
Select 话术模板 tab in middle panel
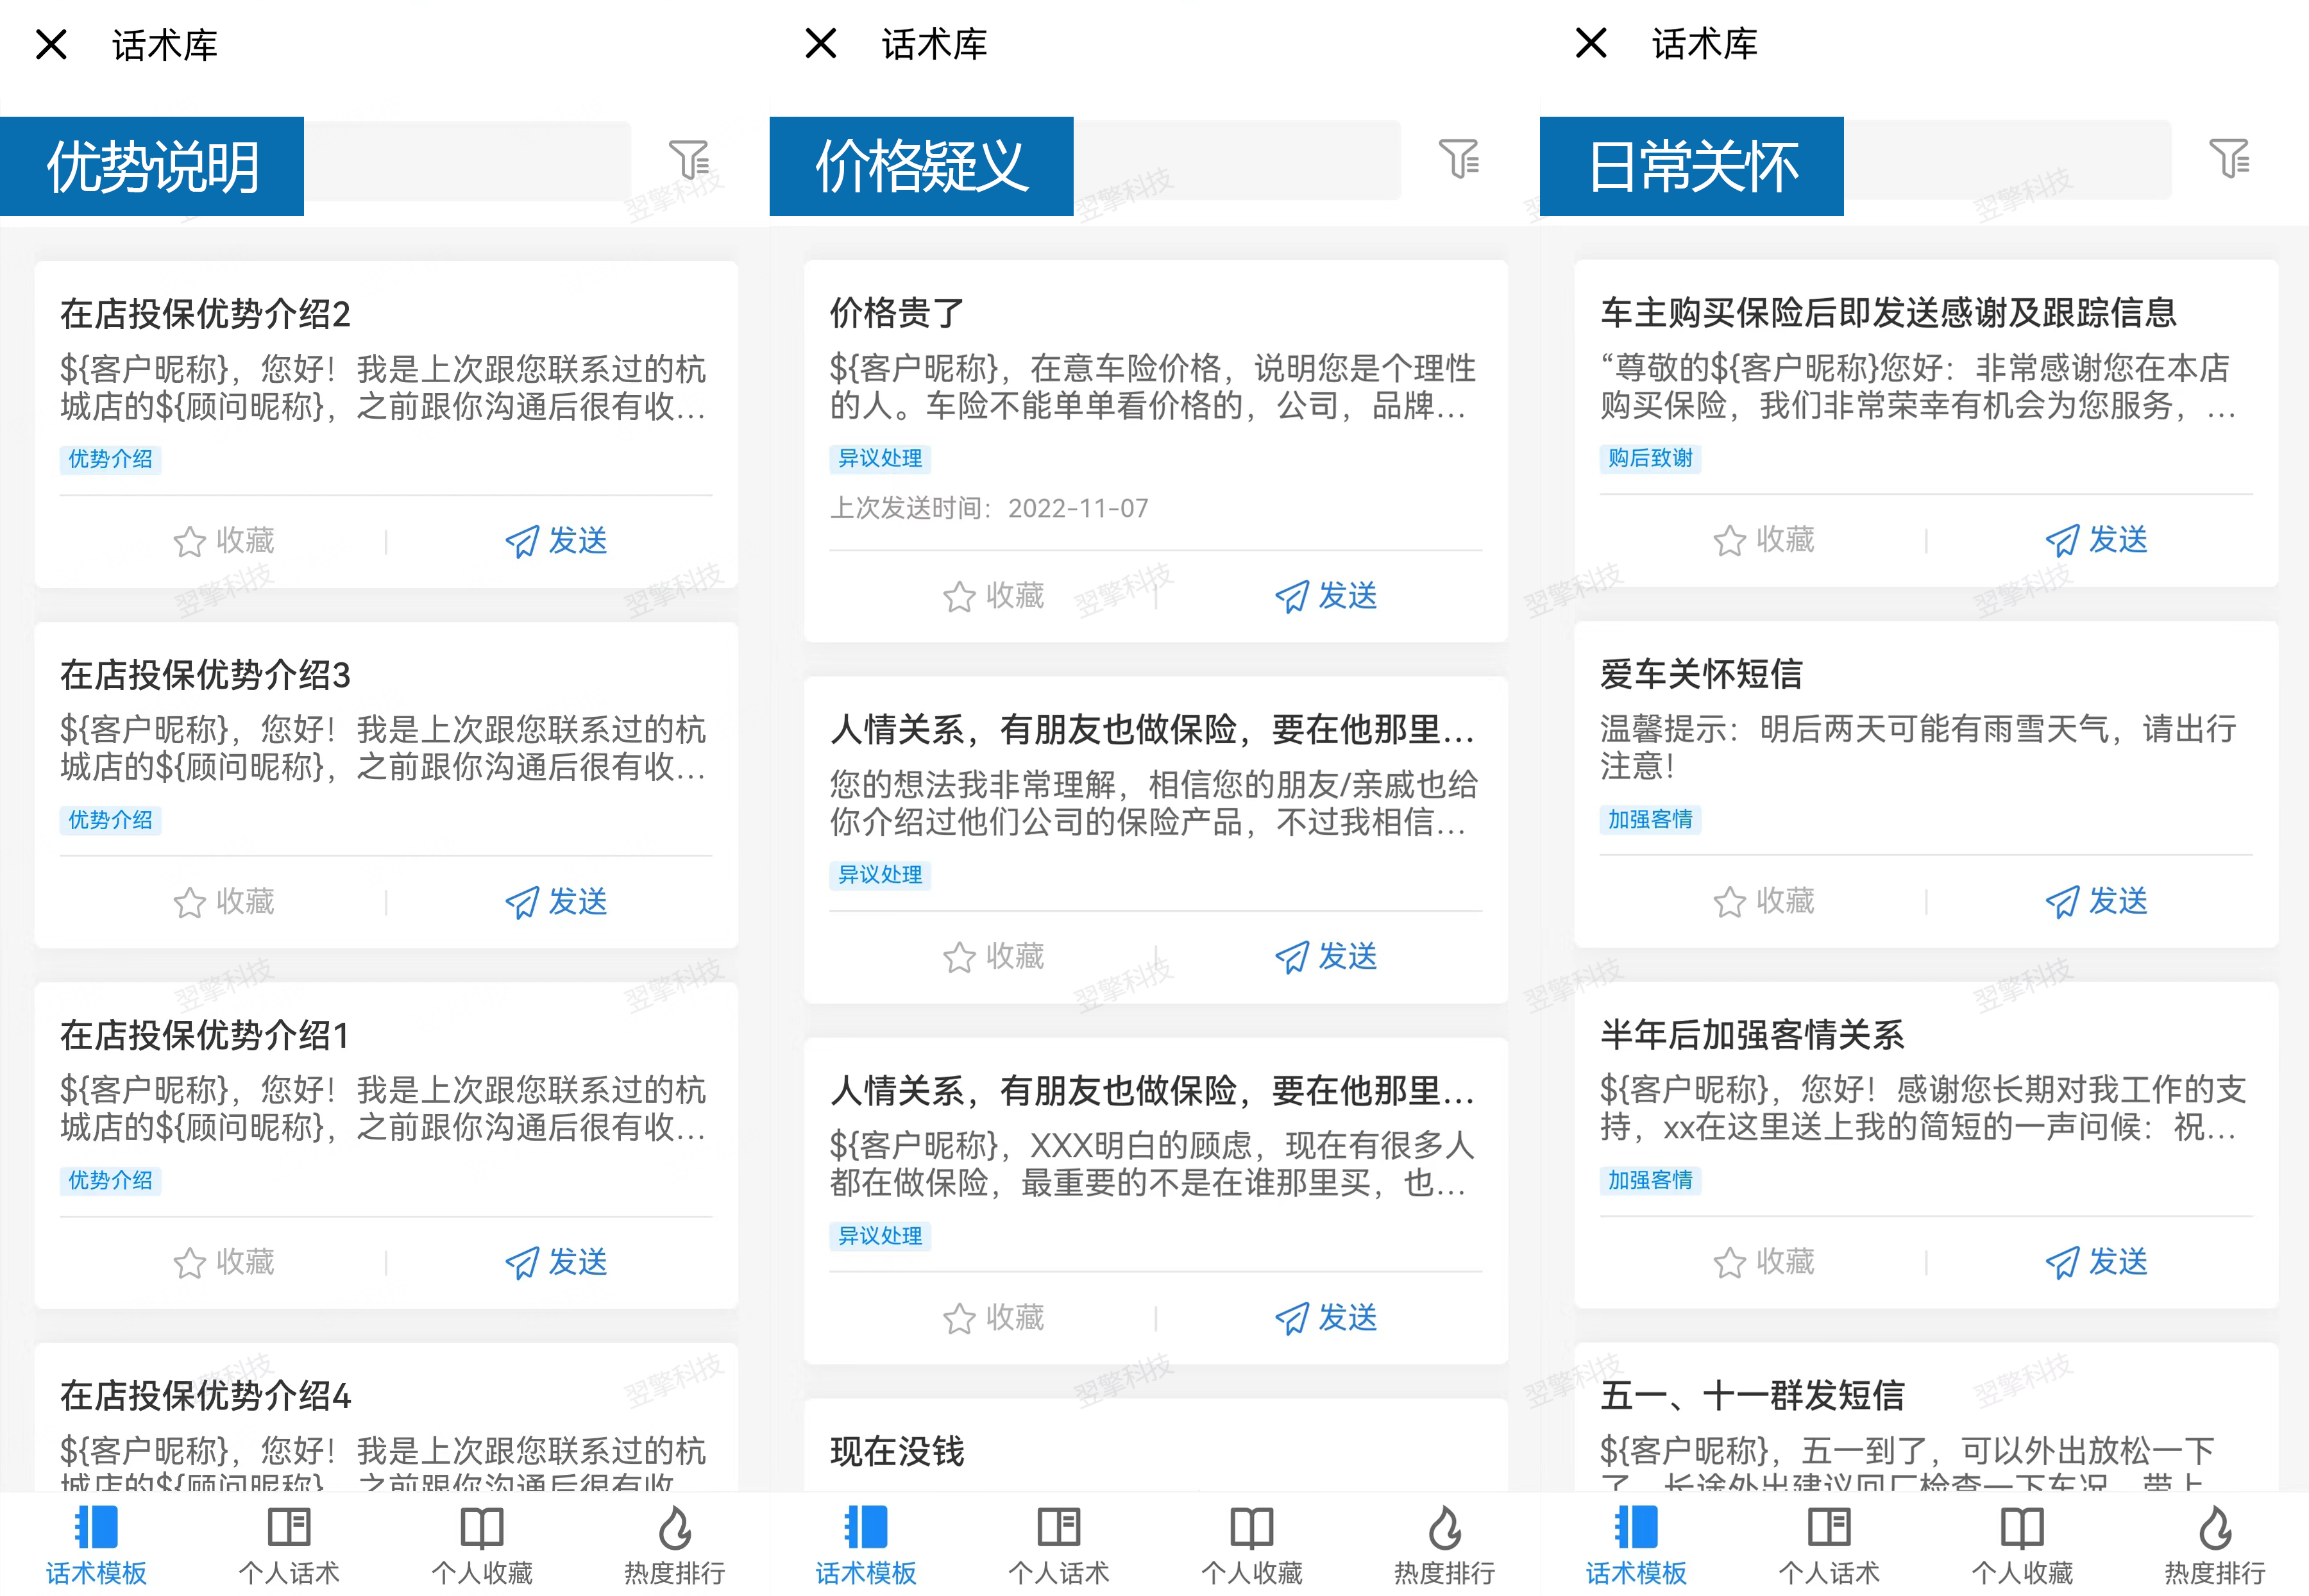(866, 1545)
